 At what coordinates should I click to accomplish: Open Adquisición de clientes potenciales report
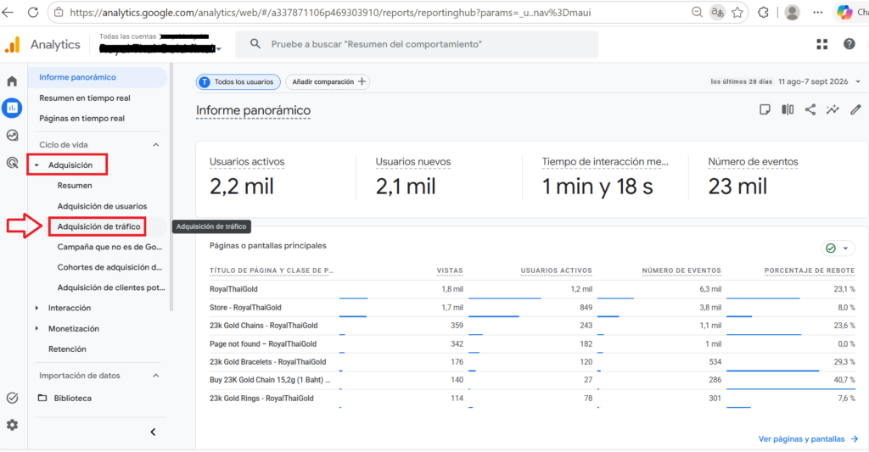coord(111,287)
